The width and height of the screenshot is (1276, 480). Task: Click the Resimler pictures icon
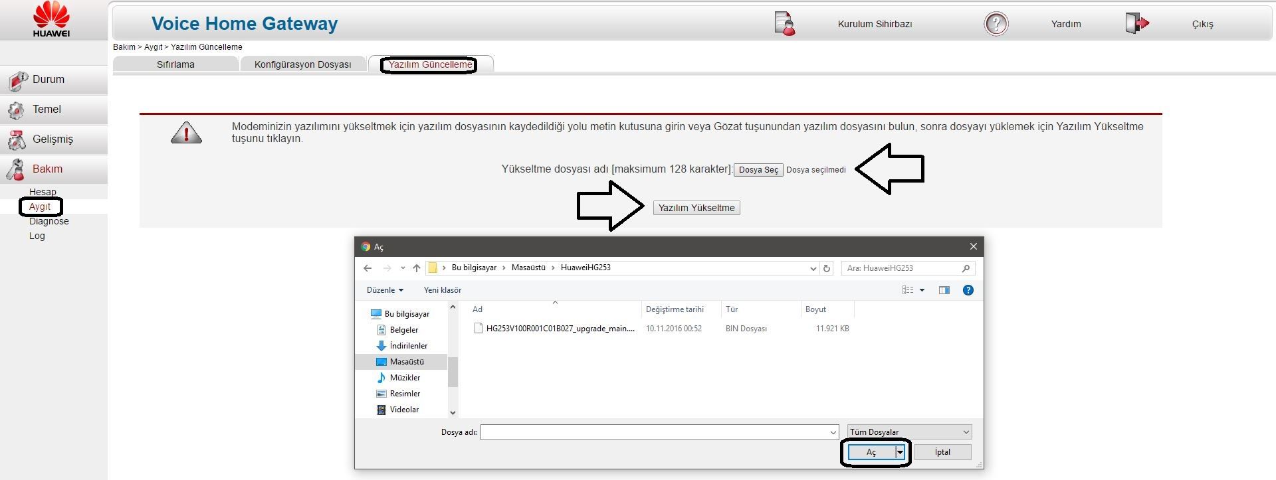381,394
